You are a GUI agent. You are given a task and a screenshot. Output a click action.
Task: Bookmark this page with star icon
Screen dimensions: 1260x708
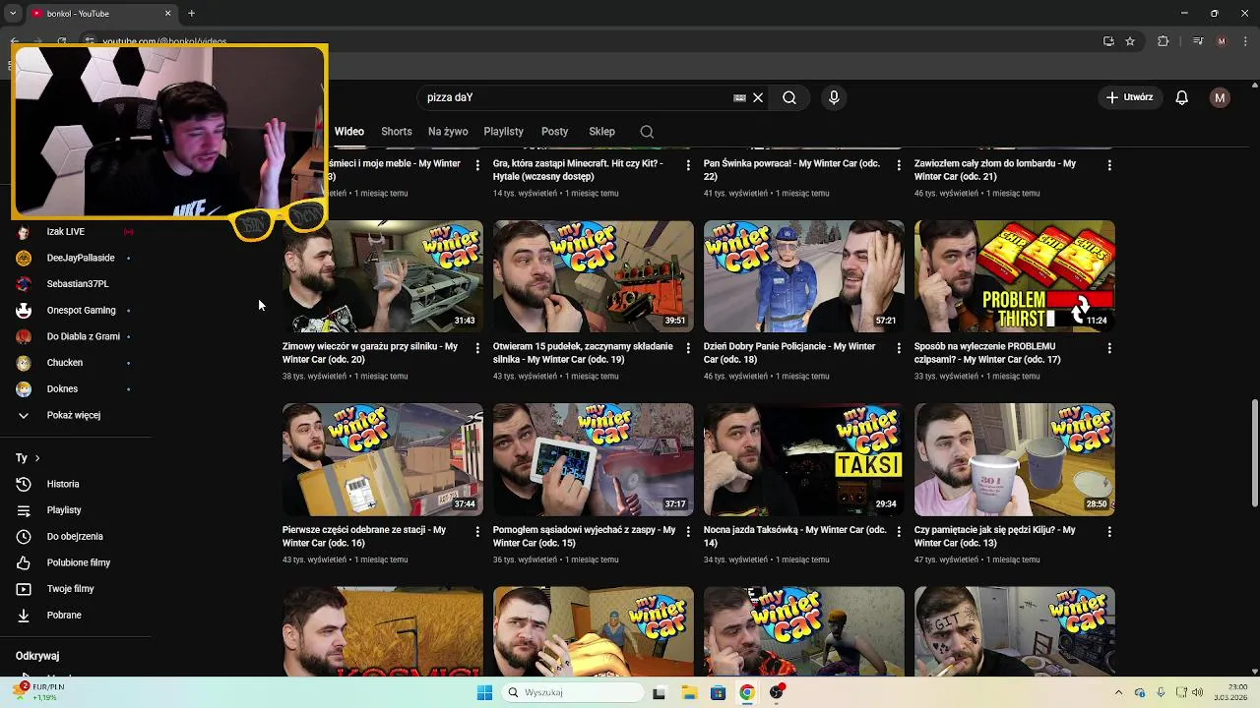click(x=1130, y=41)
